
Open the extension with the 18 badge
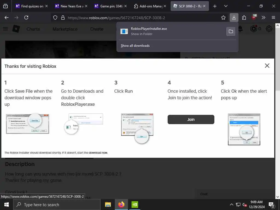254,17
